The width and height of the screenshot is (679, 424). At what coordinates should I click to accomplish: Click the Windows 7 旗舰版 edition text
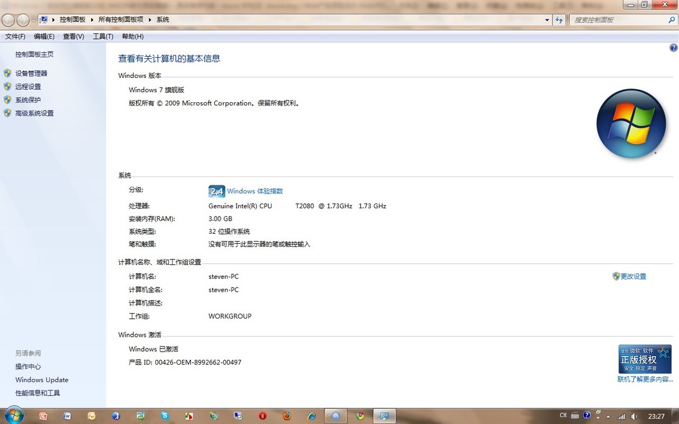pos(156,90)
